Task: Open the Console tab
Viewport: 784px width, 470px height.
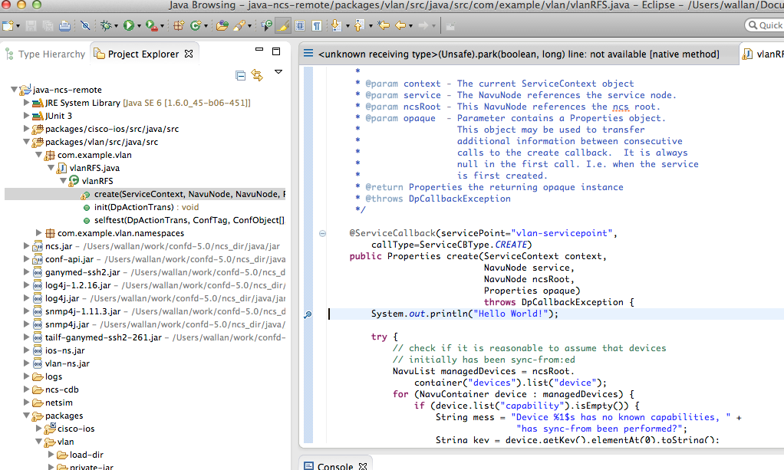Action: click(x=335, y=465)
